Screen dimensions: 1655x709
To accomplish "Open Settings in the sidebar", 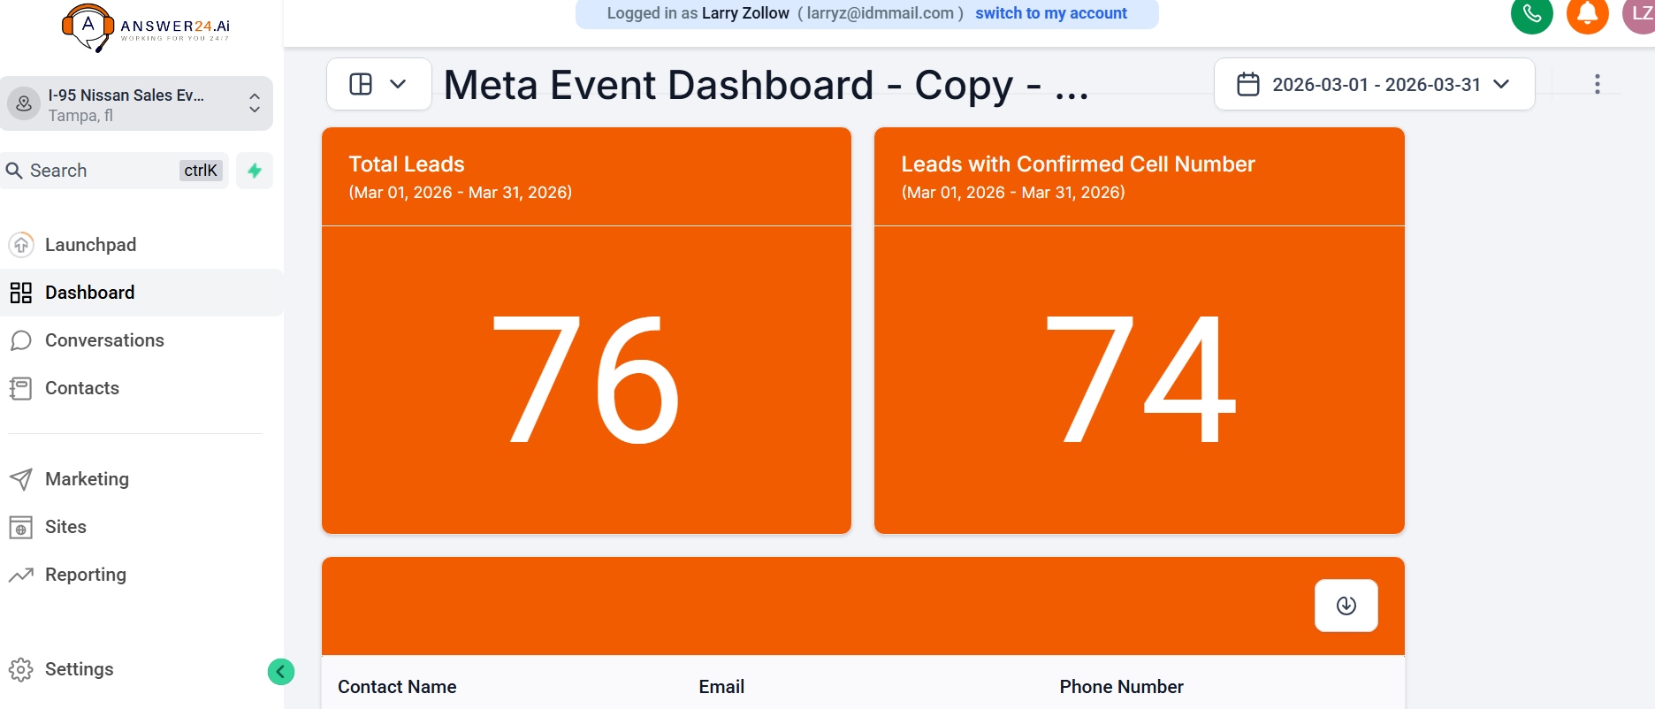I will click(x=79, y=669).
